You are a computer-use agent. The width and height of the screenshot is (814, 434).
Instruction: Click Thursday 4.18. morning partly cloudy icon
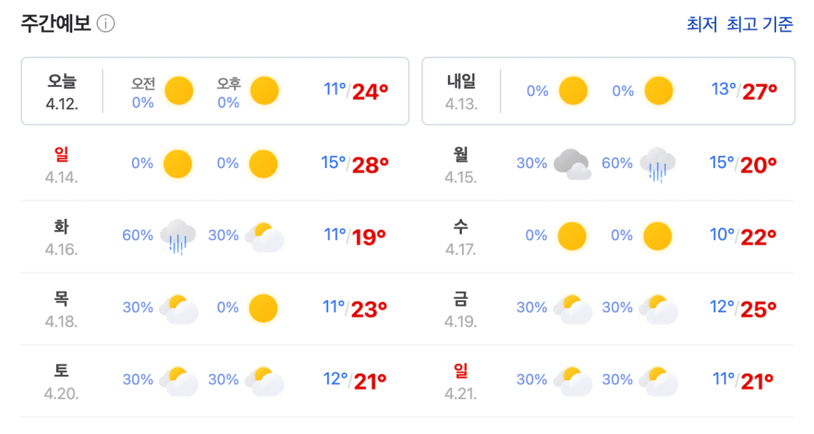179,308
